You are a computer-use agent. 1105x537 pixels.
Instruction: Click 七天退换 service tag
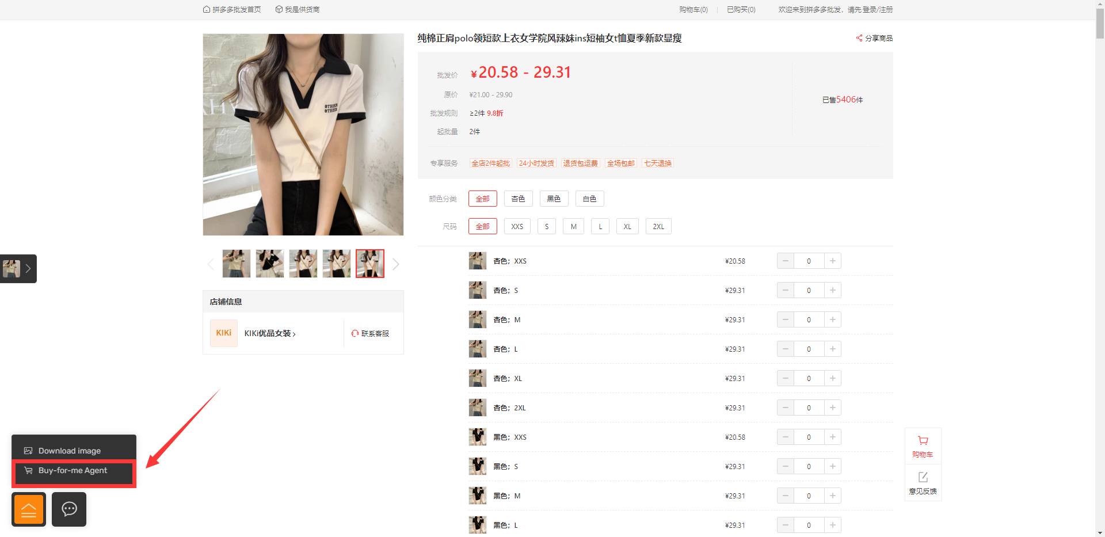[x=658, y=163]
